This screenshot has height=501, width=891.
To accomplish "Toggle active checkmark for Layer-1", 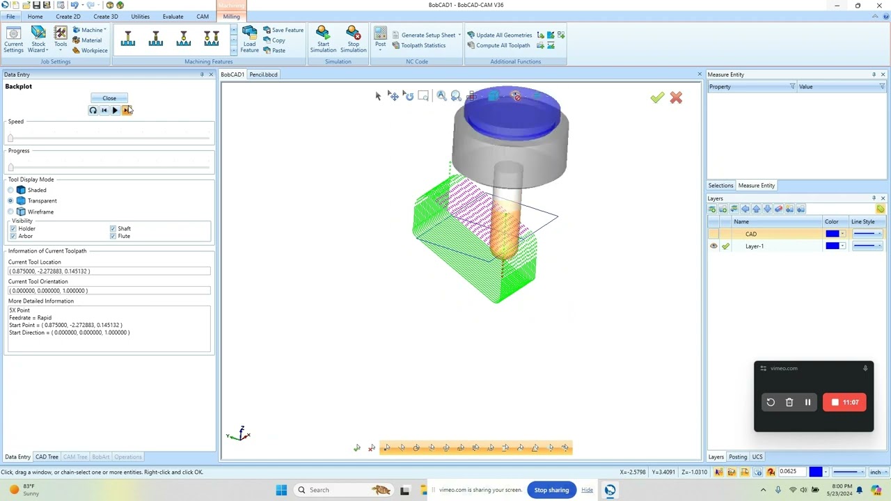I will tap(725, 246).
